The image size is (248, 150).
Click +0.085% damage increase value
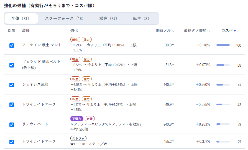(203, 105)
